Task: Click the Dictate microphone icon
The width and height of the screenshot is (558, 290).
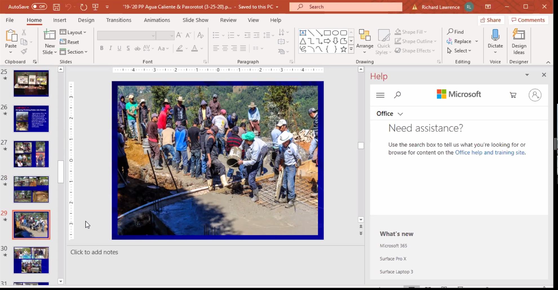Action: [x=495, y=35]
